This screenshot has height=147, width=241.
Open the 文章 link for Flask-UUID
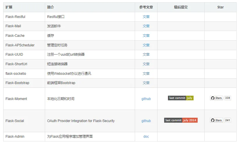[x=146, y=54]
